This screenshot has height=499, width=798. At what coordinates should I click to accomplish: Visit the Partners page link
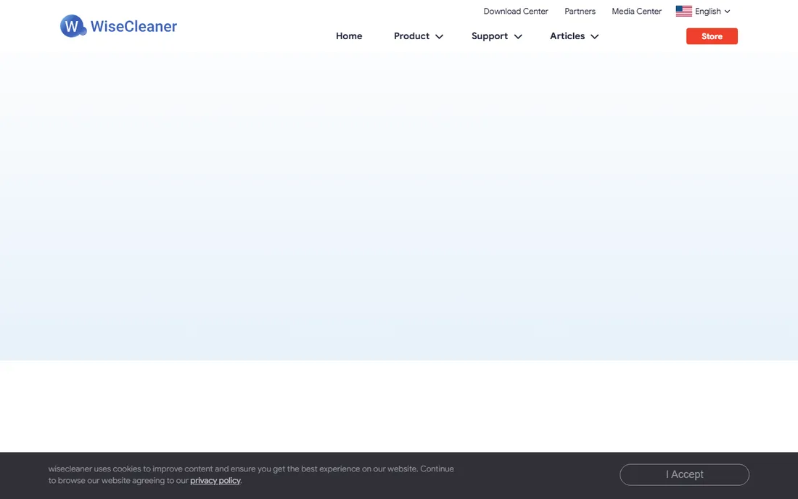pos(580,11)
